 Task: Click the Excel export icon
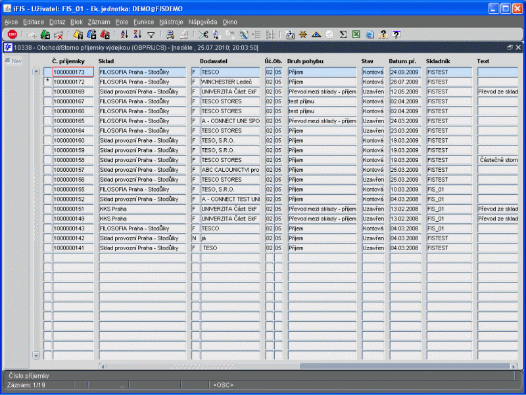click(x=356, y=34)
